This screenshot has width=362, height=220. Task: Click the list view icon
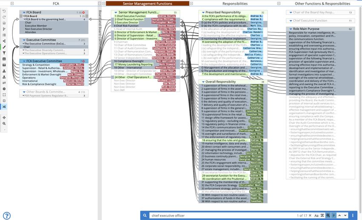[4, 35]
